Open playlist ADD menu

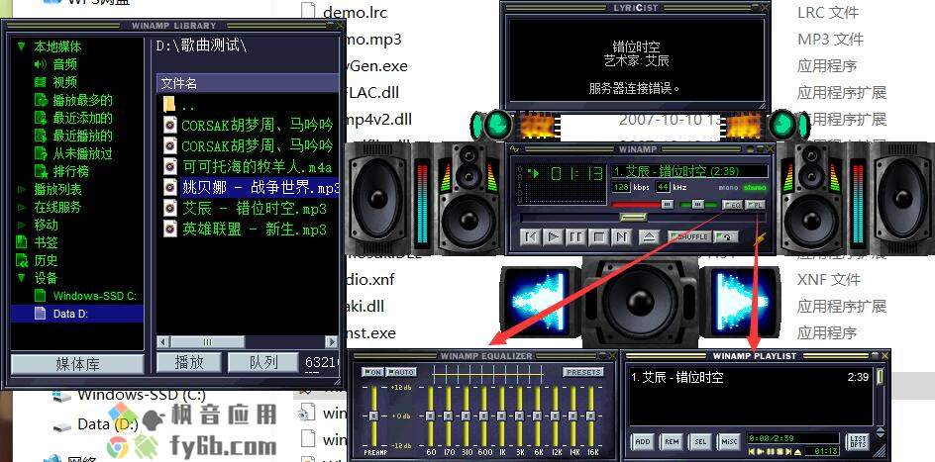pyautogui.click(x=642, y=442)
